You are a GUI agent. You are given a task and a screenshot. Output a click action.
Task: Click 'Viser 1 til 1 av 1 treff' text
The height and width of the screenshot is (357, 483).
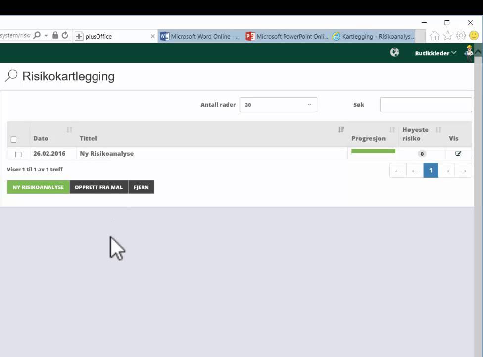[35, 169]
